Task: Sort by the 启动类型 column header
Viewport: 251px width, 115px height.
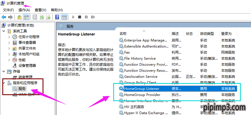Action: click(x=207, y=34)
